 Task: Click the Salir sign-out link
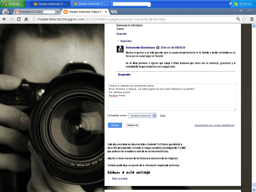click(x=162, y=115)
